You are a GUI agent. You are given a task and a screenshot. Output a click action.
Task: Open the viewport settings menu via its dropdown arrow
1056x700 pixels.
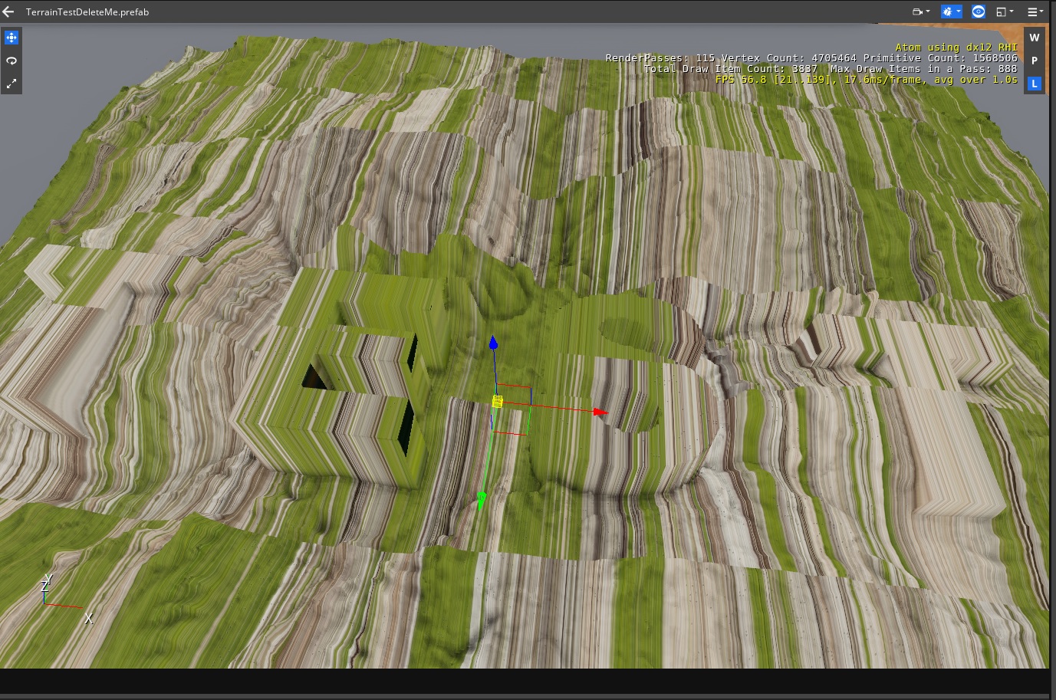[1041, 12]
